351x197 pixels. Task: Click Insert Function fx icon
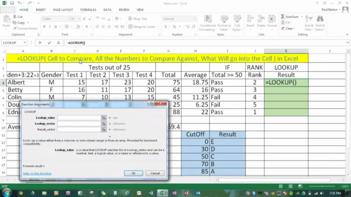(59, 43)
